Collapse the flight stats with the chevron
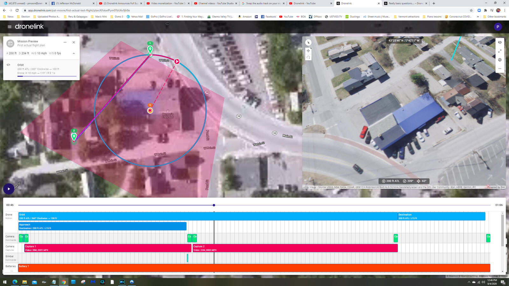This screenshot has width=509, height=286. pos(73,53)
